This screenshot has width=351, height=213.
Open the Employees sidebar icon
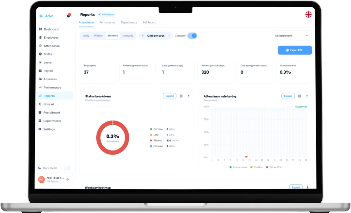(40, 37)
